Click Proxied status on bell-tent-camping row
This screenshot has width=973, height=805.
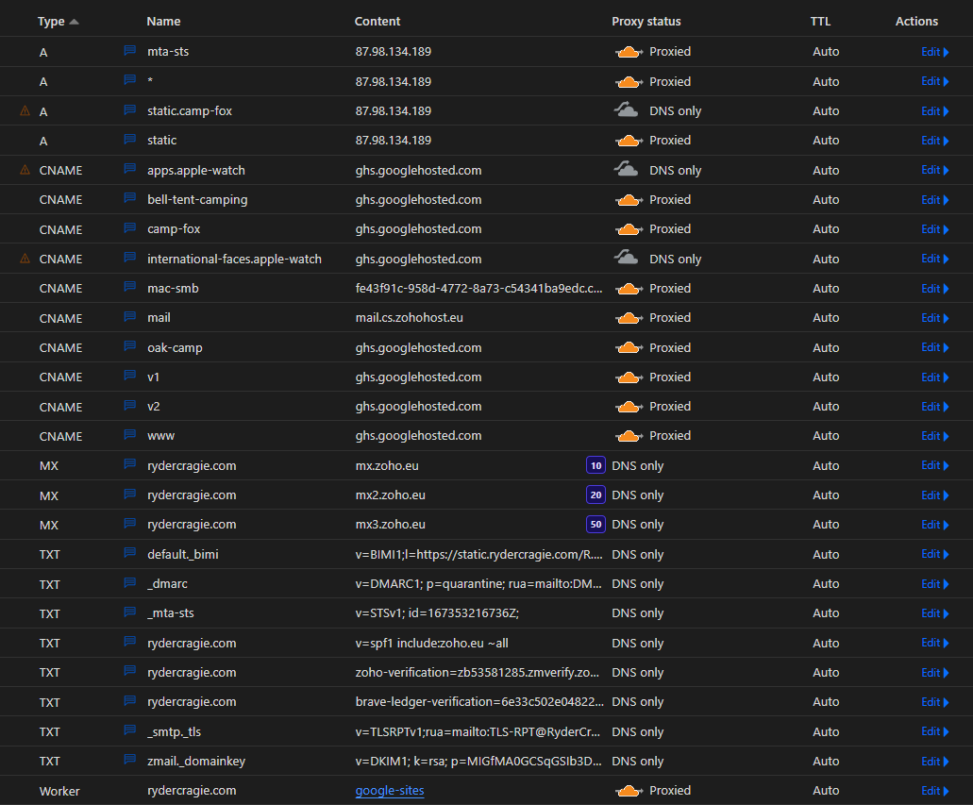(670, 200)
